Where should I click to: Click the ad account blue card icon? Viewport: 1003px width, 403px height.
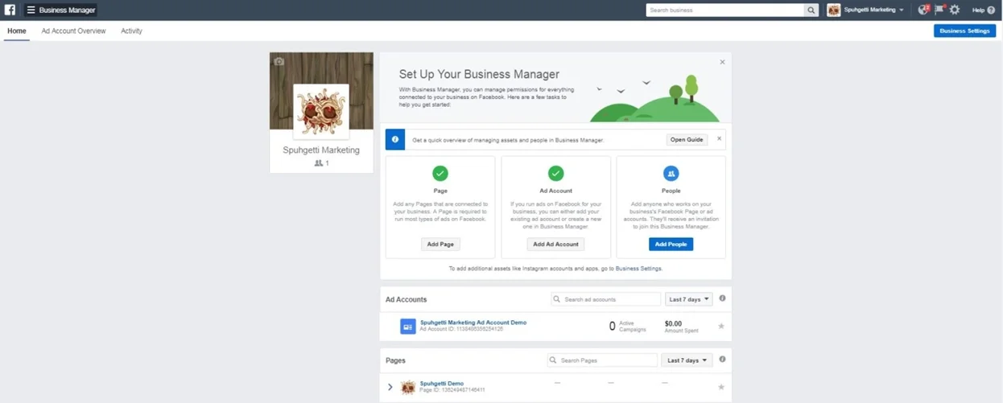[x=408, y=327]
